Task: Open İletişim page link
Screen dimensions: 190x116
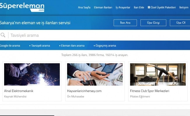Action: click(184, 8)
